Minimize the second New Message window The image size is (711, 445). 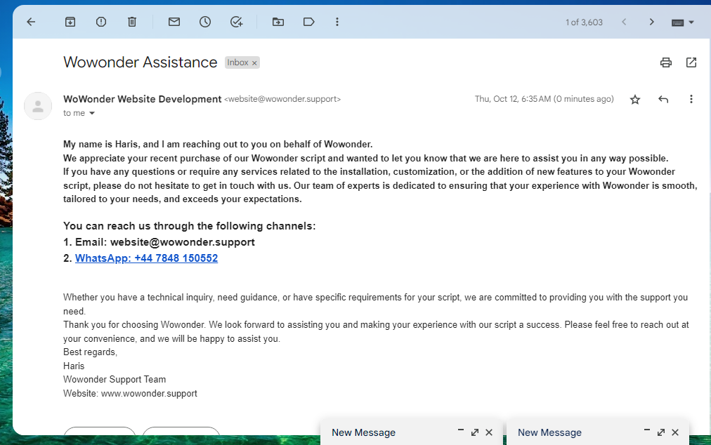pos(647,431)
